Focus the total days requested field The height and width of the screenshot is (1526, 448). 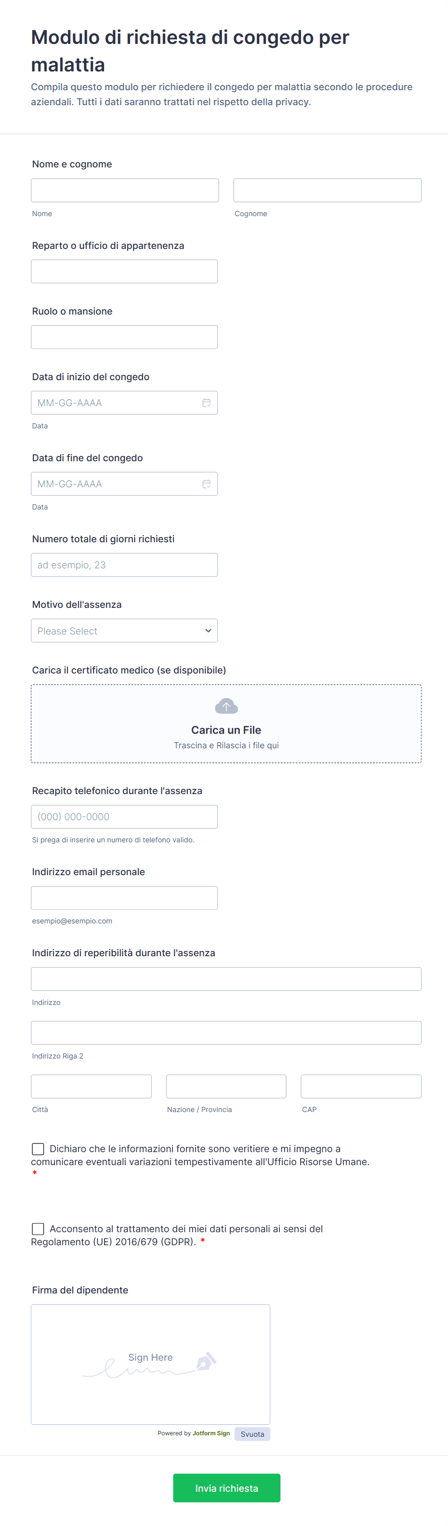click(x=124, y=565)
